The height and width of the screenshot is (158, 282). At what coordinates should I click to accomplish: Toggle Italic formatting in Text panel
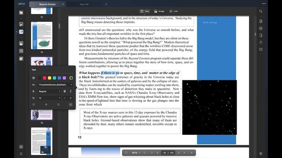click(x=70, y=91)
